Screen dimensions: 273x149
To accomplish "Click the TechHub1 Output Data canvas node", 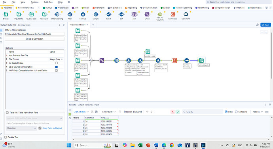I will point(148,52).
